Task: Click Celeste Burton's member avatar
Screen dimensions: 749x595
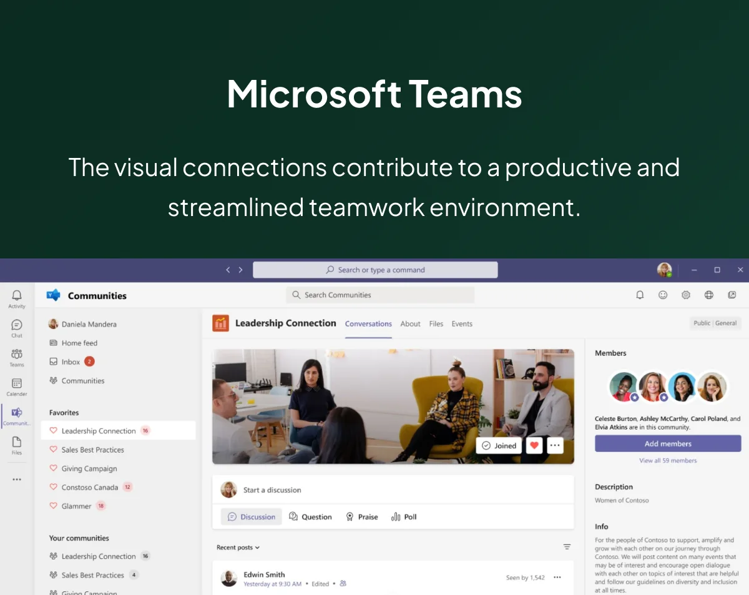Action: click(624, 387)
